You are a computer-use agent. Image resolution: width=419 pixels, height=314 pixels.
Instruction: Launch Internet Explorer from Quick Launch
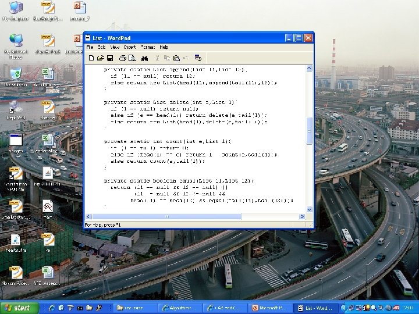52,308
